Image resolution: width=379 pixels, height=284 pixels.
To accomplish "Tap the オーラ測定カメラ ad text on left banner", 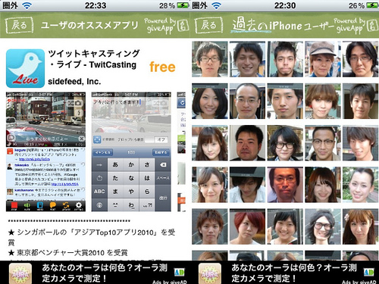I will tap(105, 273).
